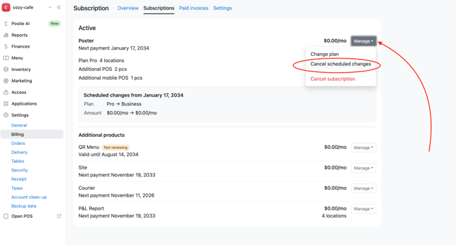
Task: Switch to Paid invoices tab
Action: [x=194, y=8]
